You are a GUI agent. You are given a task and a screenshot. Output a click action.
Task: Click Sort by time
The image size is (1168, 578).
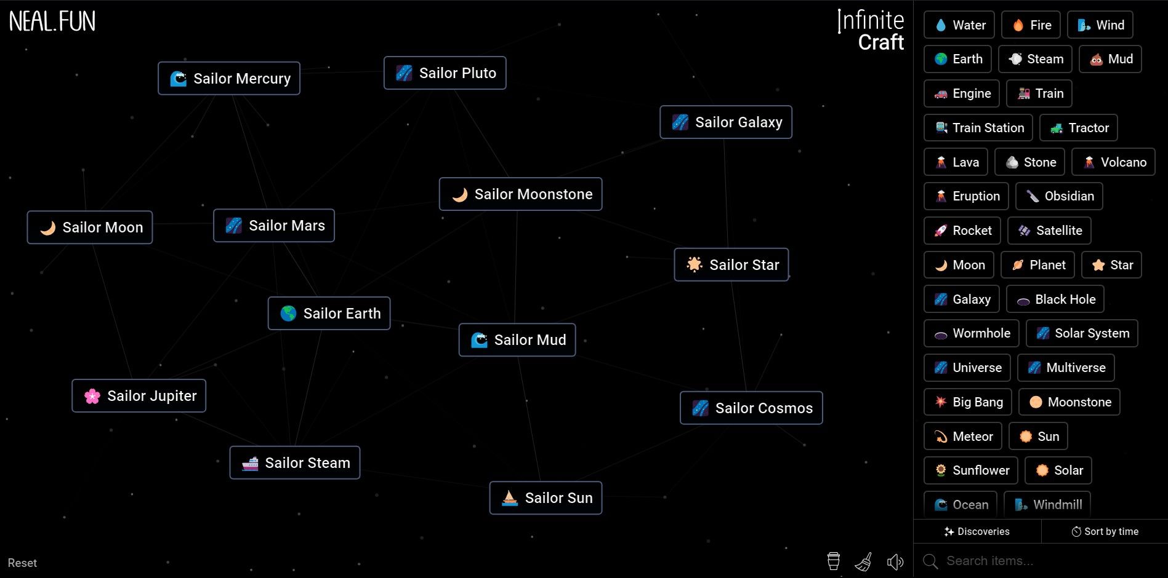pos(1105,531)
